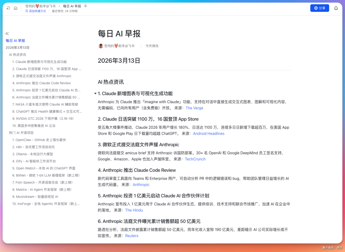Open The Hindu link

click(134, 210)
